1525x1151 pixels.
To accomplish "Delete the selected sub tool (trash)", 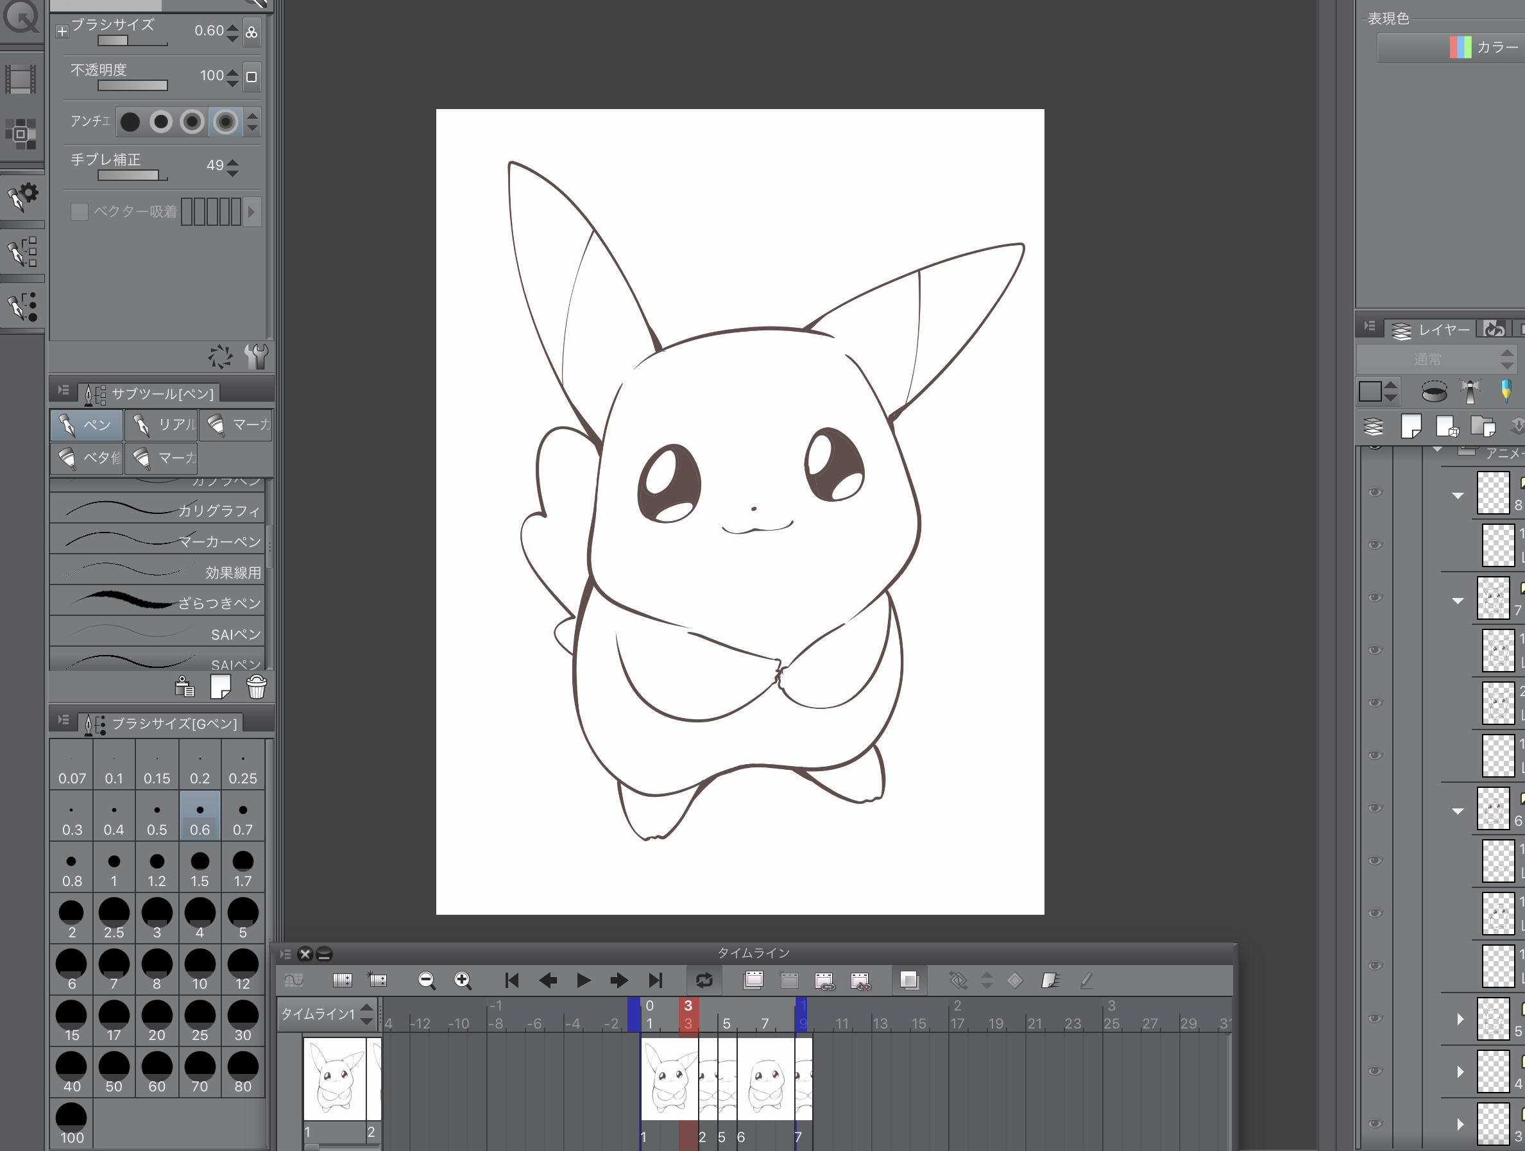I will (257, 687).
